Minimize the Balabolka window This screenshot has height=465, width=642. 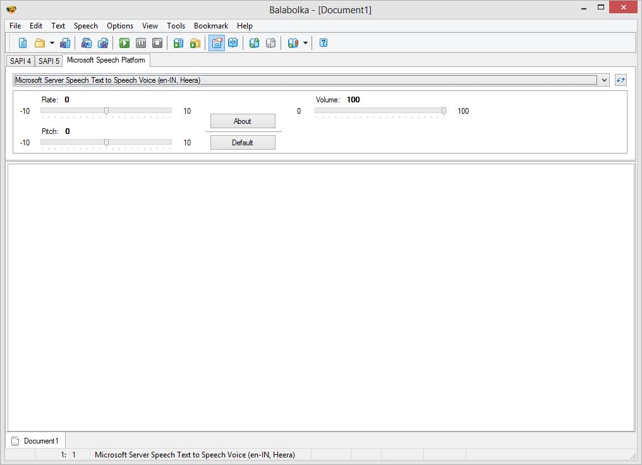pos(584,8)
